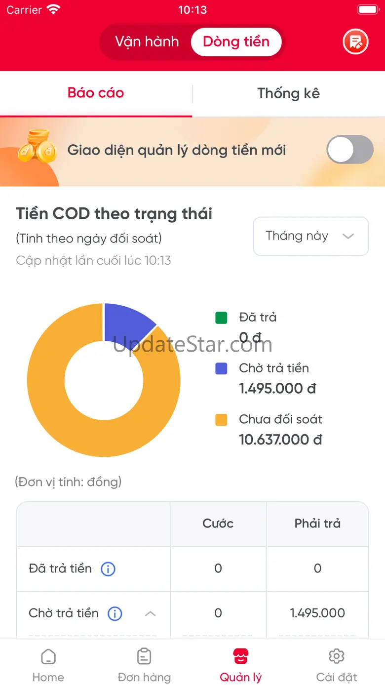
Task: Enable the new cash flow interface toggle
Action: tap(349, 149)
